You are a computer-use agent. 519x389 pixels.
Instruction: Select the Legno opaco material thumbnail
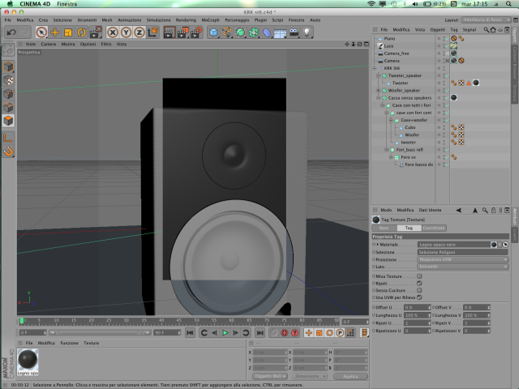click(28, 362)
